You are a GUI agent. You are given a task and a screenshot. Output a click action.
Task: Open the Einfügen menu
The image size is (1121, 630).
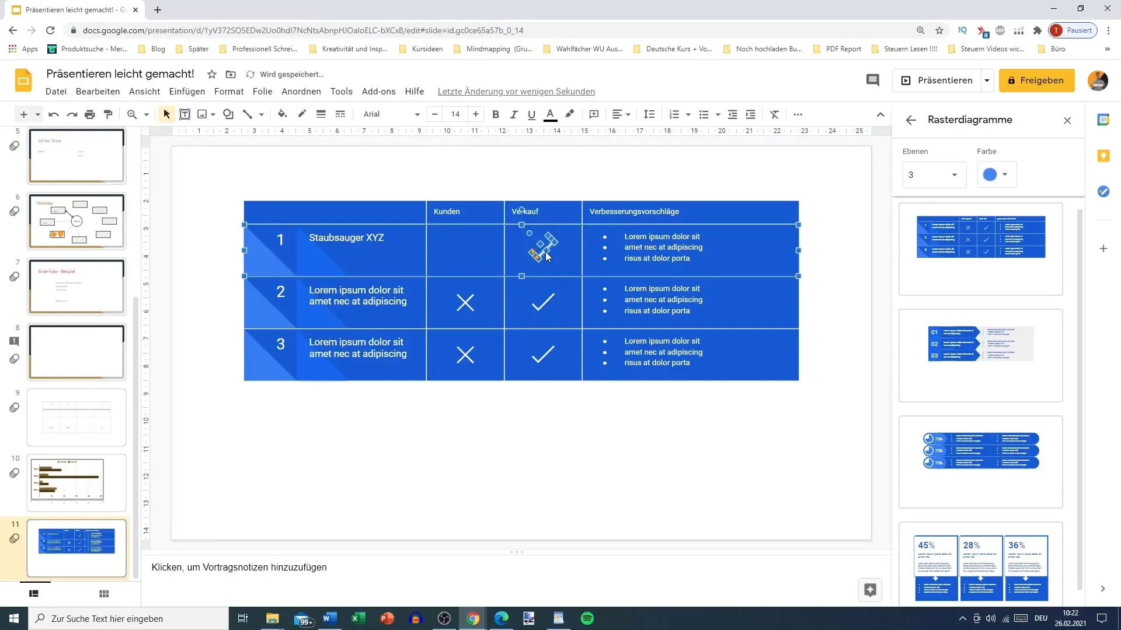pos(187,92)
